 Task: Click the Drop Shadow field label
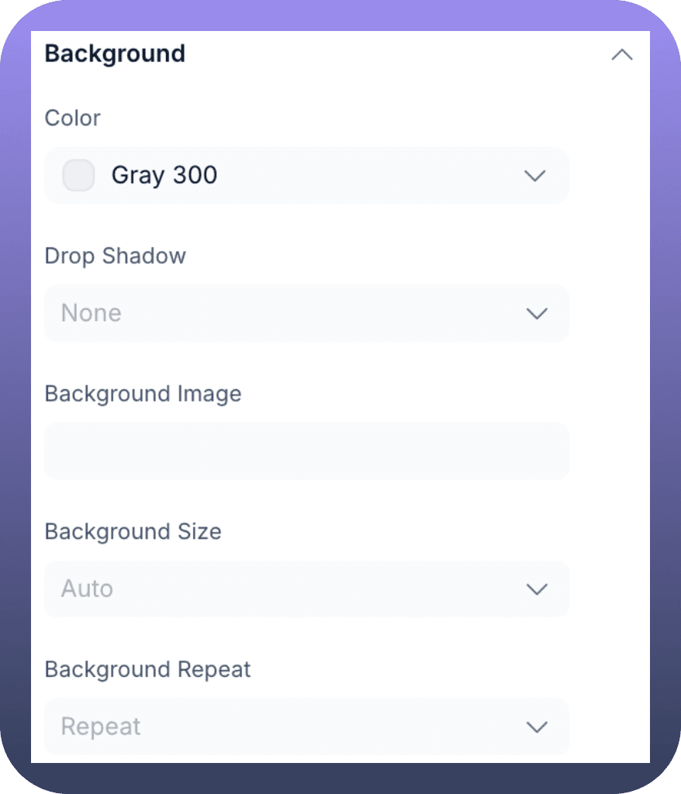click(x=116, y=256)
